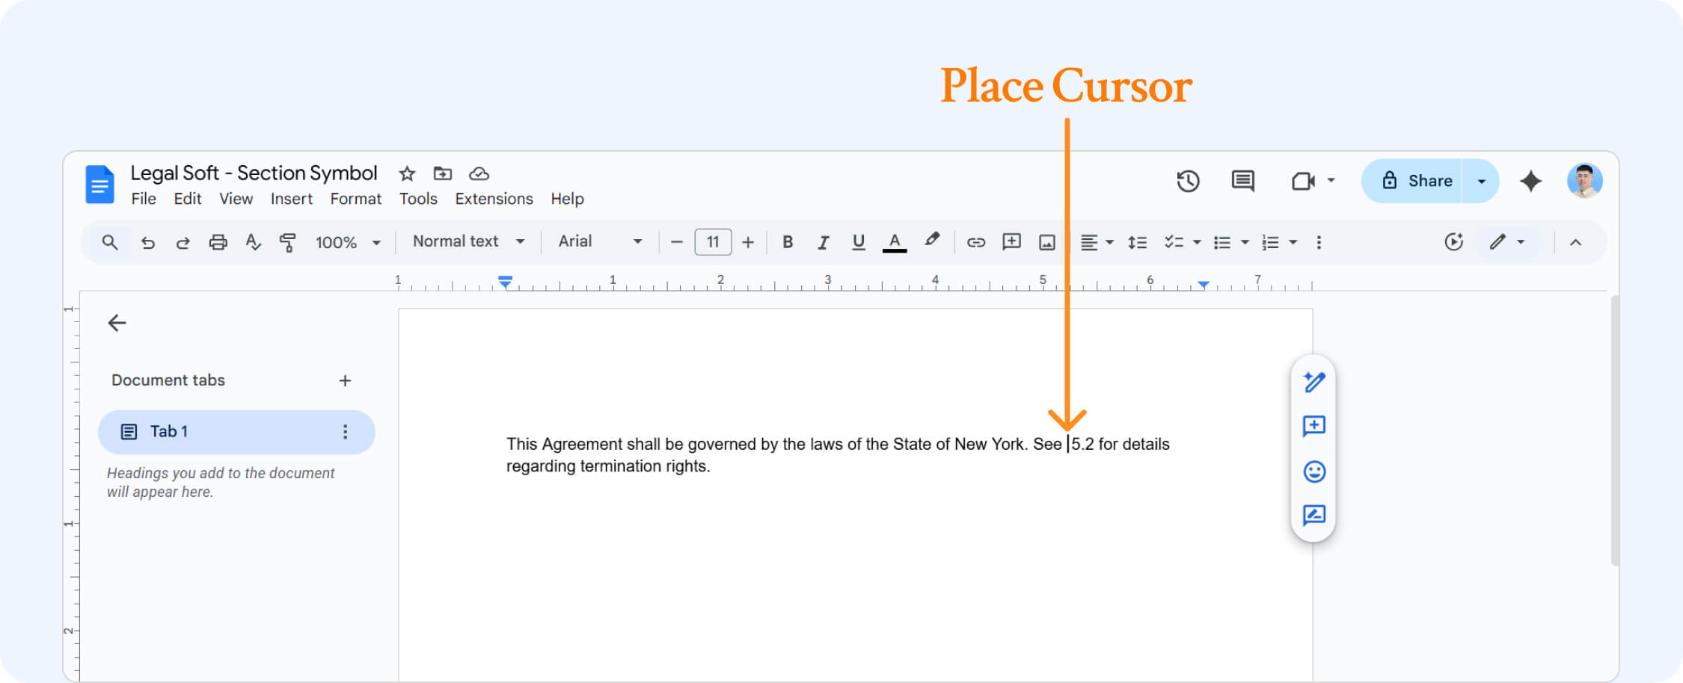Rename the document title Legal Soft - Section Symbol

[254, 173]
